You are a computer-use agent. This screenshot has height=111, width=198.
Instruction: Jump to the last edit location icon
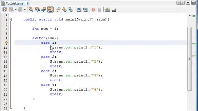click(x=5, y=10)
